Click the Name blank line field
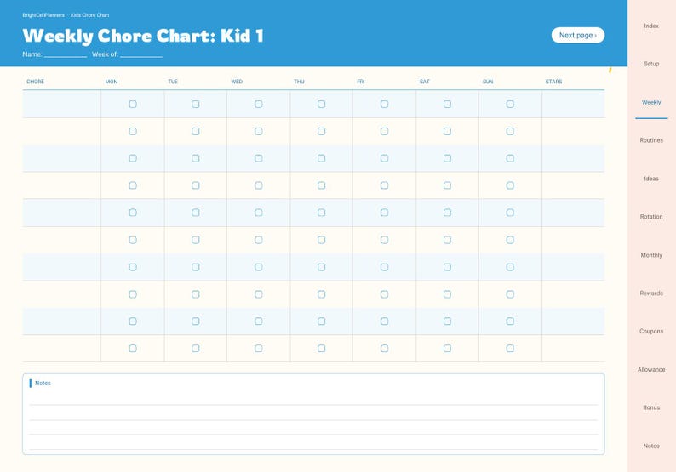Screen dimensions: 676x472 65,54
